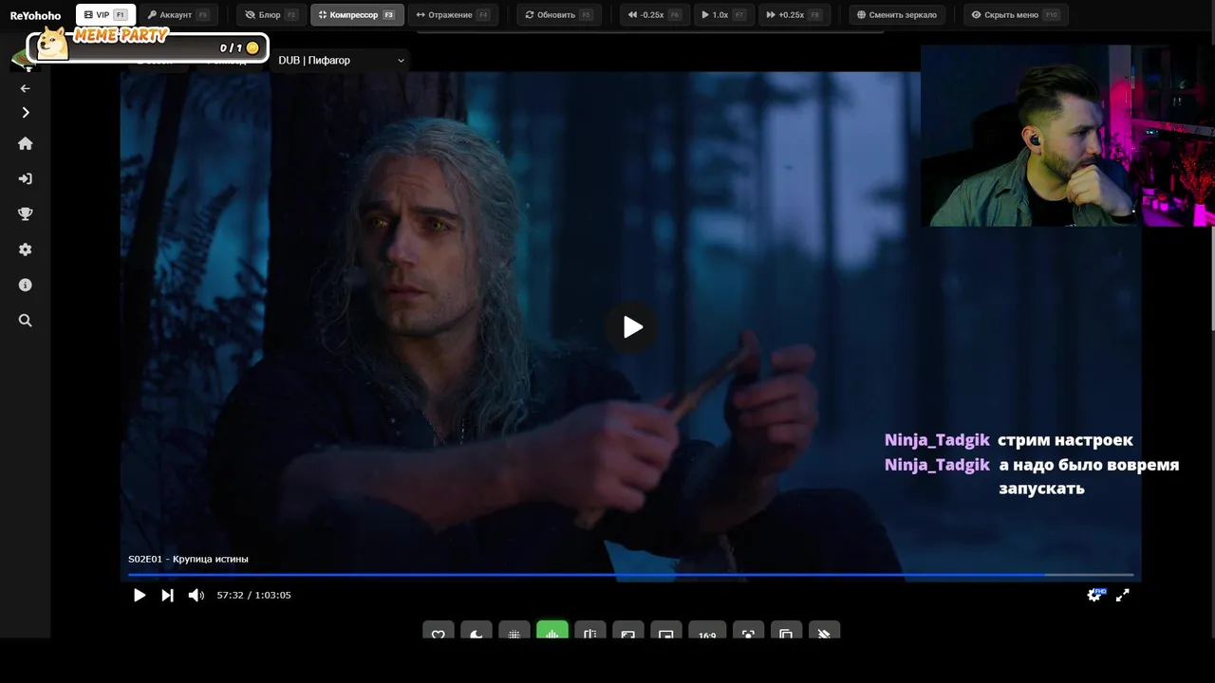
Task: Toggle the Компрессор option
Action: click(357, 15)
